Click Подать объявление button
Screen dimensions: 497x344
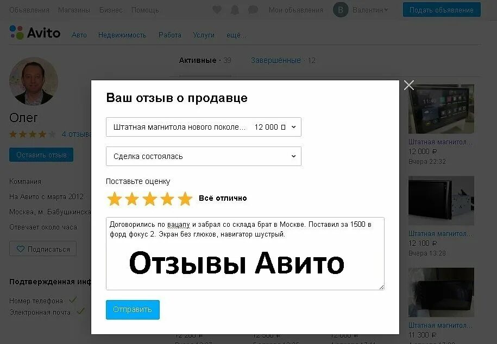click(442, 10)
